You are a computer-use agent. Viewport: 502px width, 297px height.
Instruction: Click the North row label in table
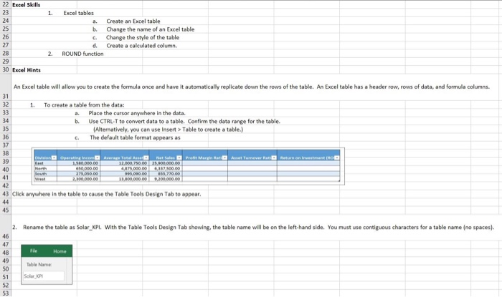41,168
